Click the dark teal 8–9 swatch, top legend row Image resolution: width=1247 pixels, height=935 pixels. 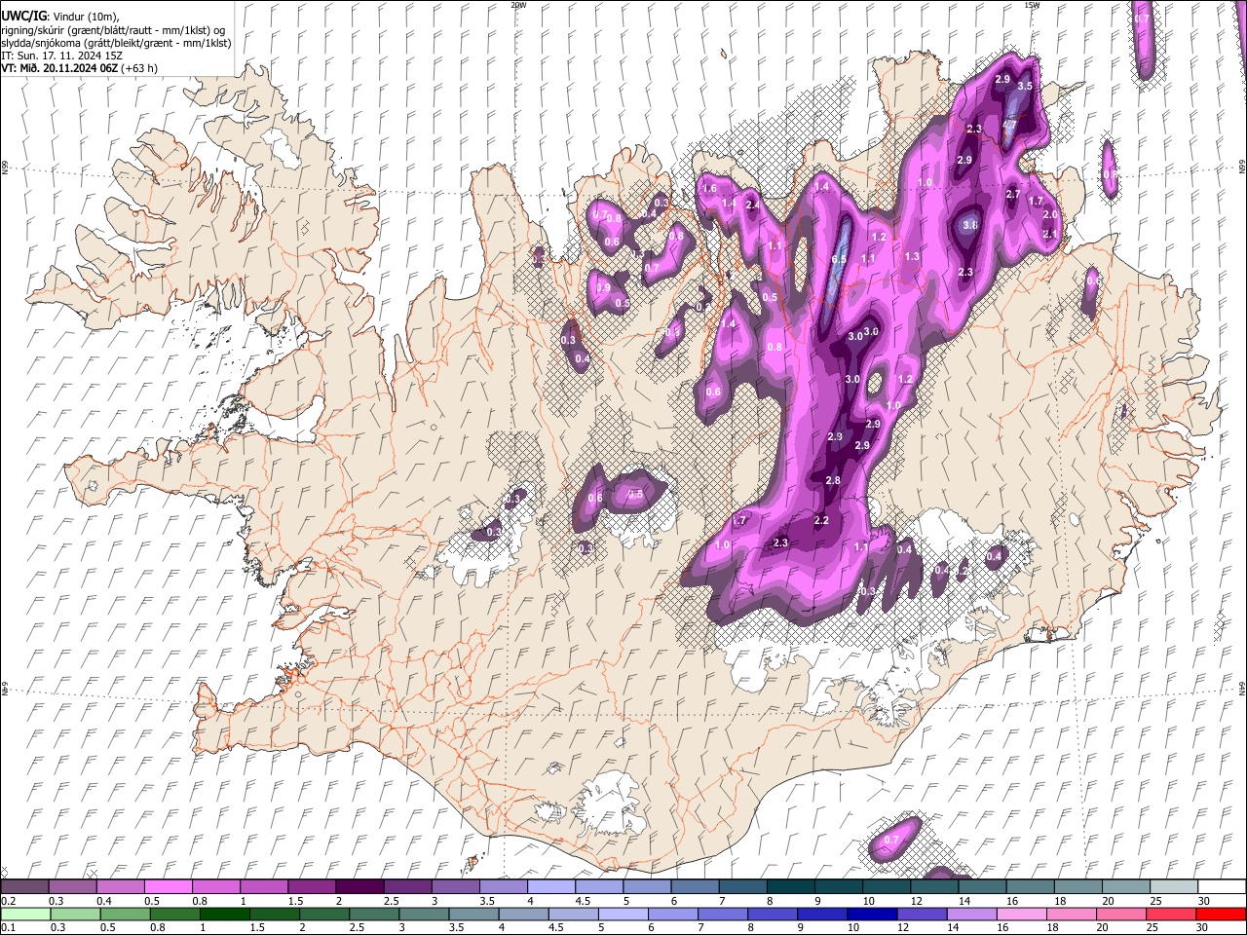(x=789, y=887)
